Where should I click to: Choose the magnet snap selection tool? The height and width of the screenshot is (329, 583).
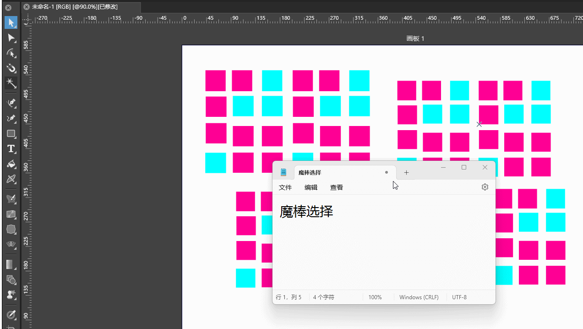[x=11, y=68]
